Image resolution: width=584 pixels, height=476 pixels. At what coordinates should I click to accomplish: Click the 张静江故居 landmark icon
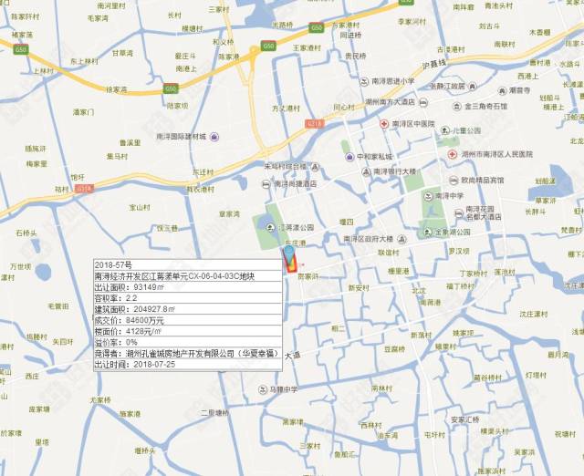point(473,86)
